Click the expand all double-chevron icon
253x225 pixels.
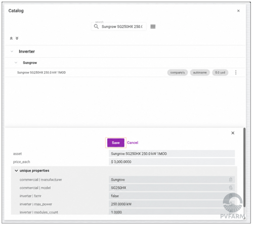point(17,38)
